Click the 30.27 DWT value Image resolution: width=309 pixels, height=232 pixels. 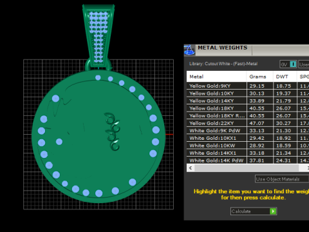pos(283,123)
